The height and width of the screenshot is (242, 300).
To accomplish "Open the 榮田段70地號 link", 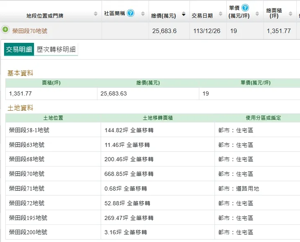I will point(29,31).
